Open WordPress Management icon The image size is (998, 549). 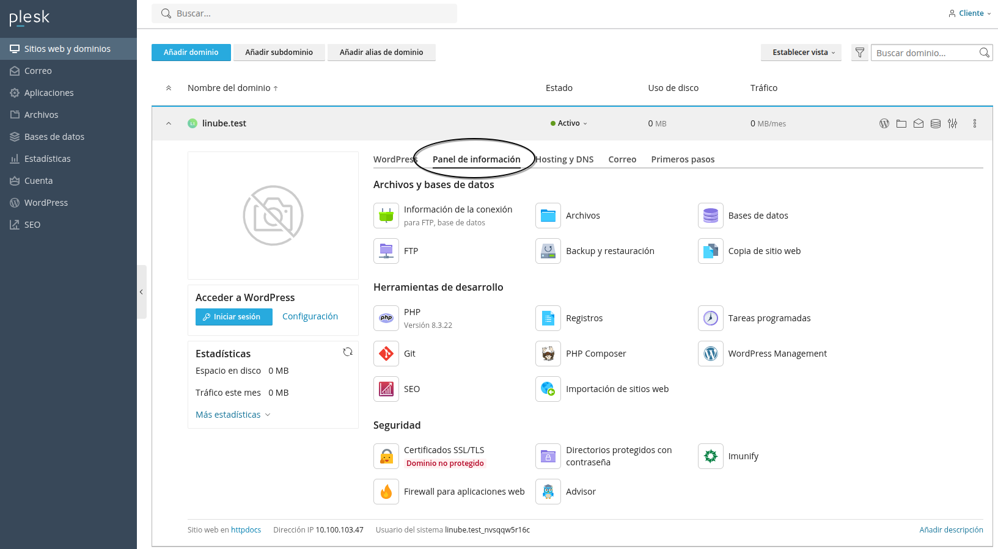pyautogui.click(x=711, y=354)
